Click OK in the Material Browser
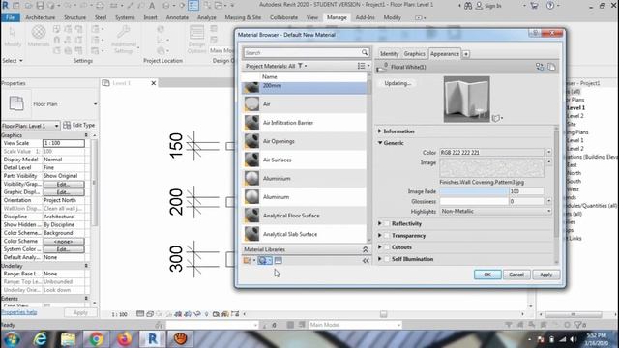 [487, 275]
